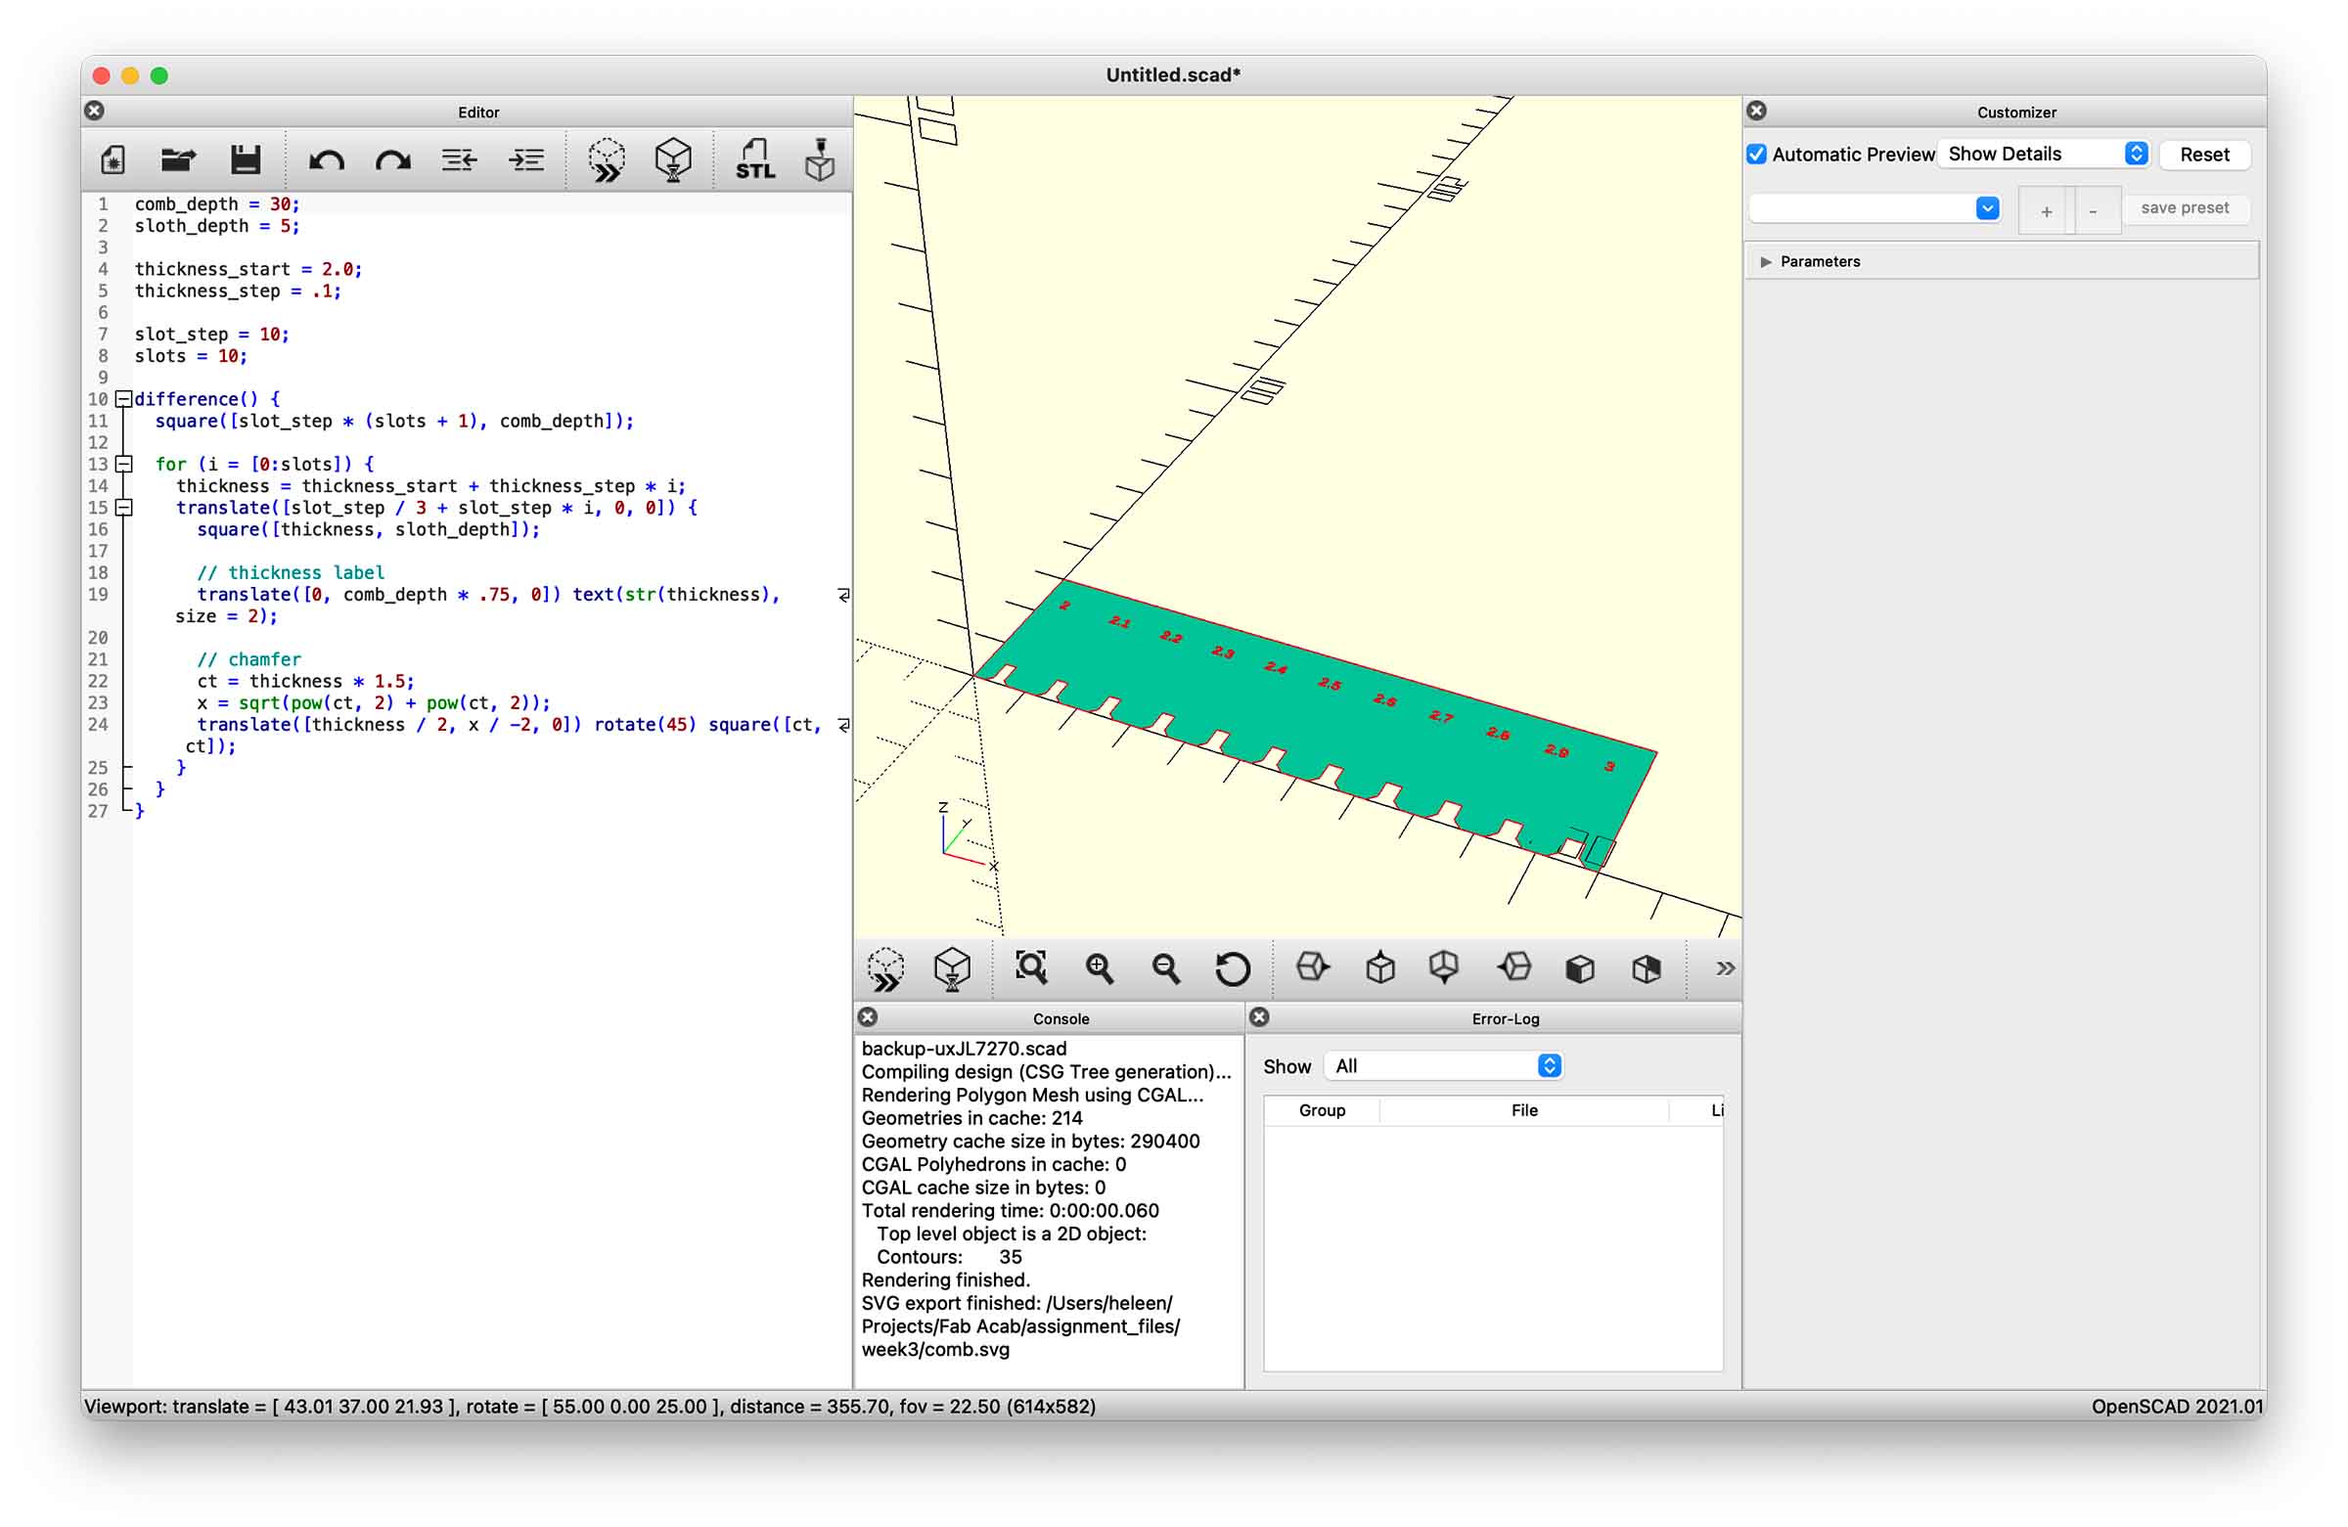Viewport: 2348px width, 1527px height.
Task: Click Unindent icon in editor toolbar
Action: click(459, 159)
